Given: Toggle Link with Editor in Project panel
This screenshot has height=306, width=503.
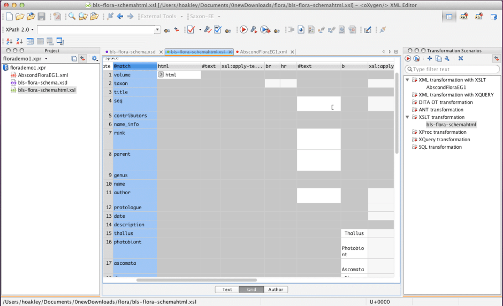Looking at the screenshot, I should tap(83, 58).
